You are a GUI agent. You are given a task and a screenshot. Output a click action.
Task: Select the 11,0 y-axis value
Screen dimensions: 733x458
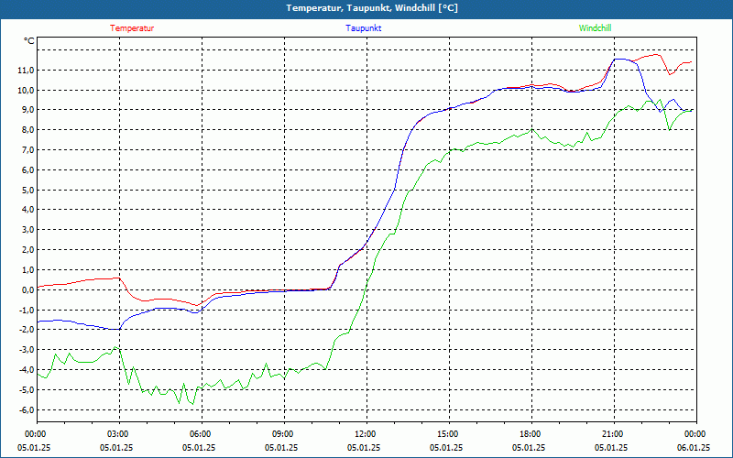[27, 71]
